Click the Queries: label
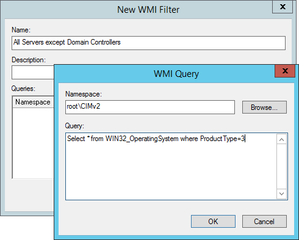 pyautogui.click(x=23, y=89)
